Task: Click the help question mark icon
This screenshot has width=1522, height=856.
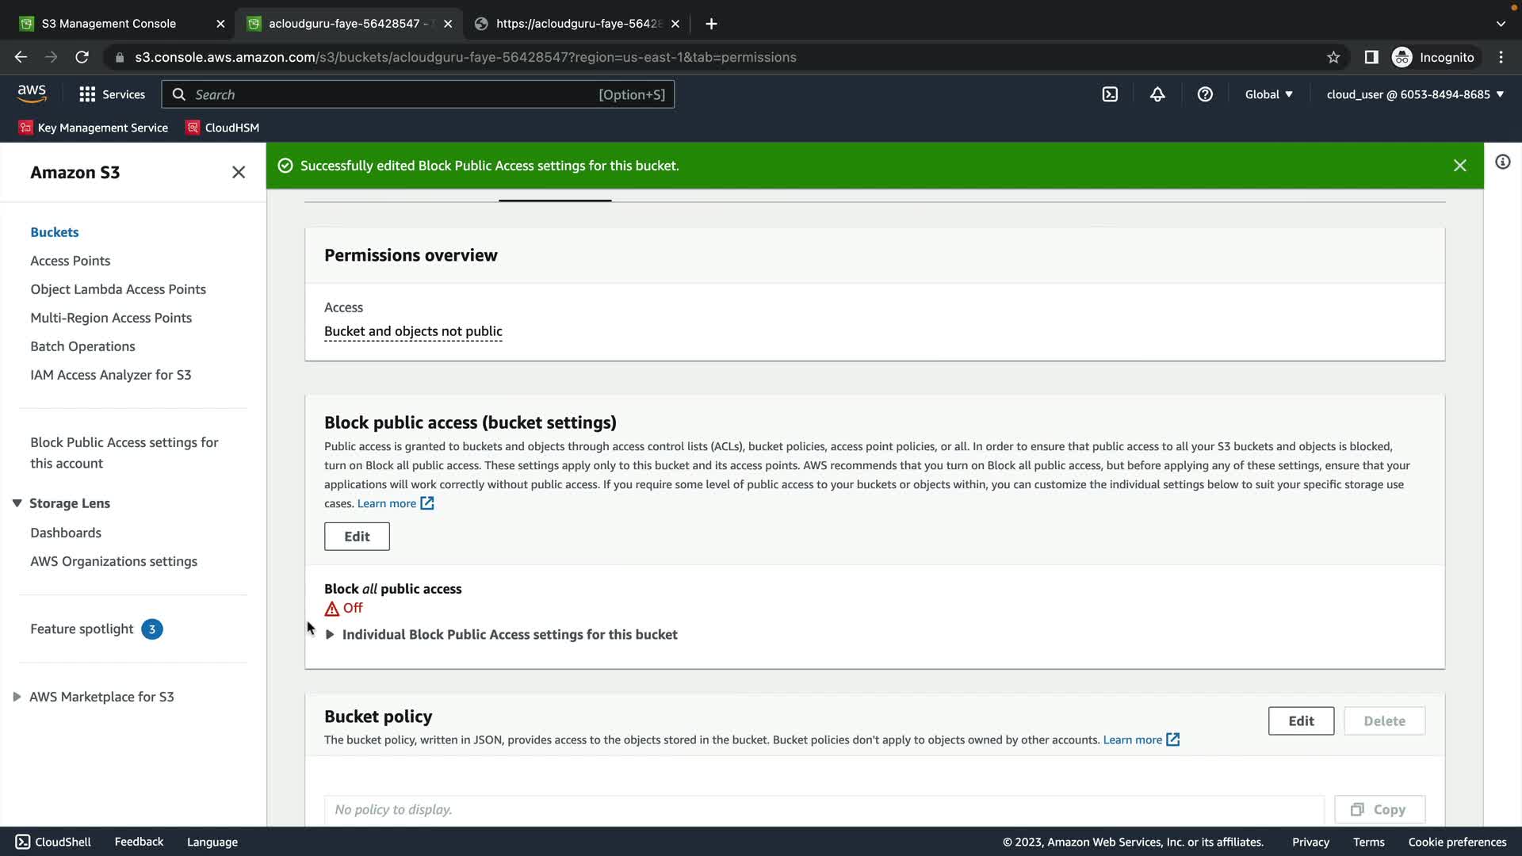Action: 1205,94
